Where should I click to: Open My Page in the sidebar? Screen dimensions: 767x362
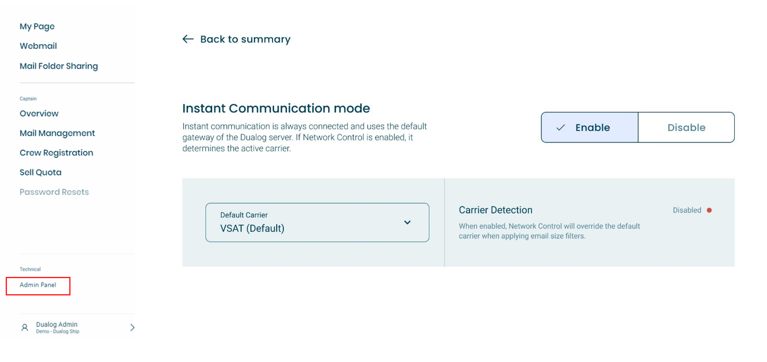point(37,27)
